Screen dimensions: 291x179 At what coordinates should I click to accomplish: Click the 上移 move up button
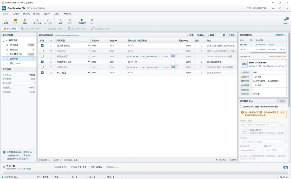[x=222, y=35]
